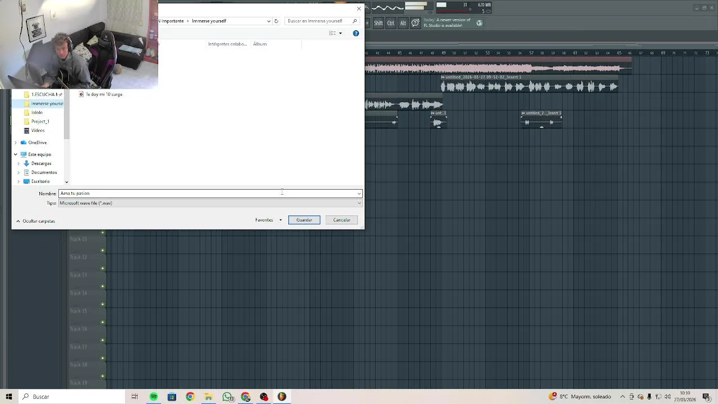Select the Project_1 folder

[36, 121]
